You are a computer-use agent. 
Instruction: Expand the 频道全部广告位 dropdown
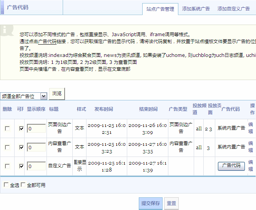pos(24,96)
